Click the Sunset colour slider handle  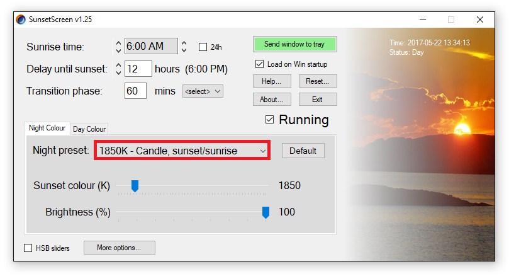[x=135, y=186]
